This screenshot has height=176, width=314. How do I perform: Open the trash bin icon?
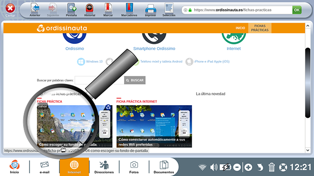point(271,167)
